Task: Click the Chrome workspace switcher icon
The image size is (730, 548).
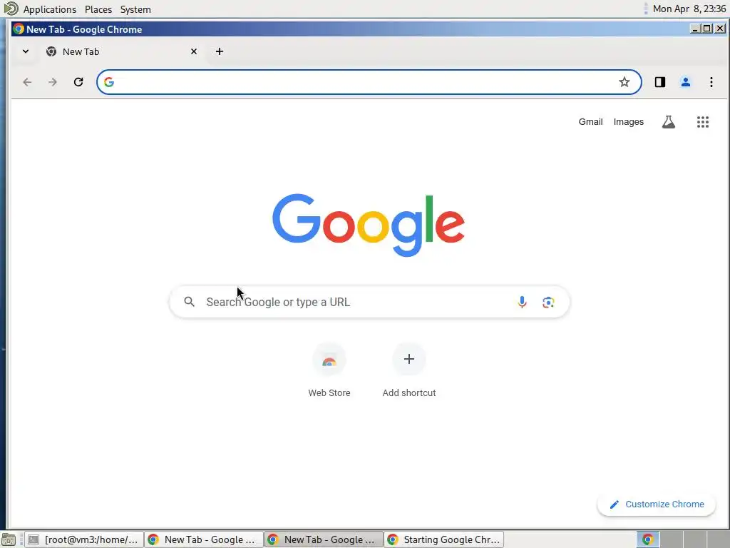Action: 647,539
